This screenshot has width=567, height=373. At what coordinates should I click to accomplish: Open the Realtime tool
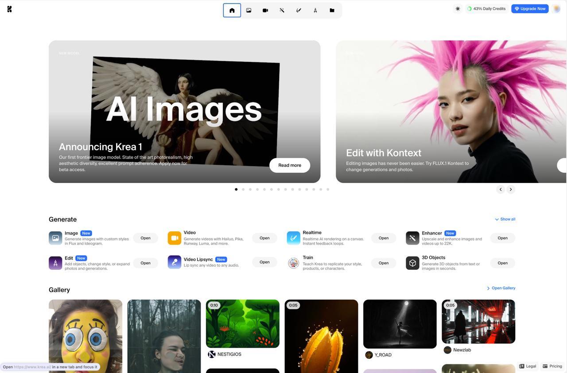coord(384,238)
